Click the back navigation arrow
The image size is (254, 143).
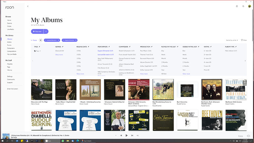click(x=28, y=6)
